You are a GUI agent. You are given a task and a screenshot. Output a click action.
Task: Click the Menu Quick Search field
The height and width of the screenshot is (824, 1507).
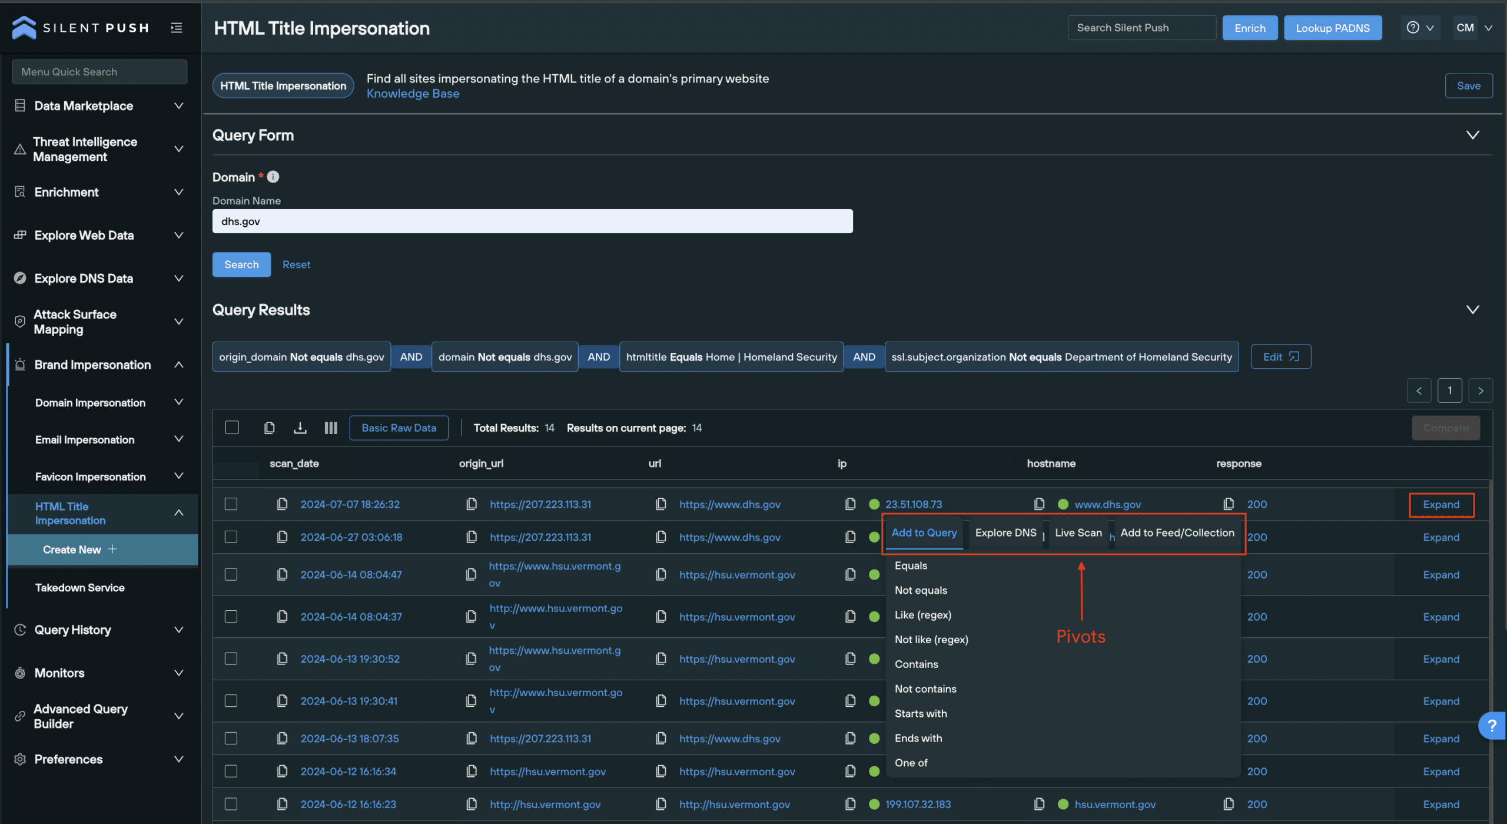point(99,71)
